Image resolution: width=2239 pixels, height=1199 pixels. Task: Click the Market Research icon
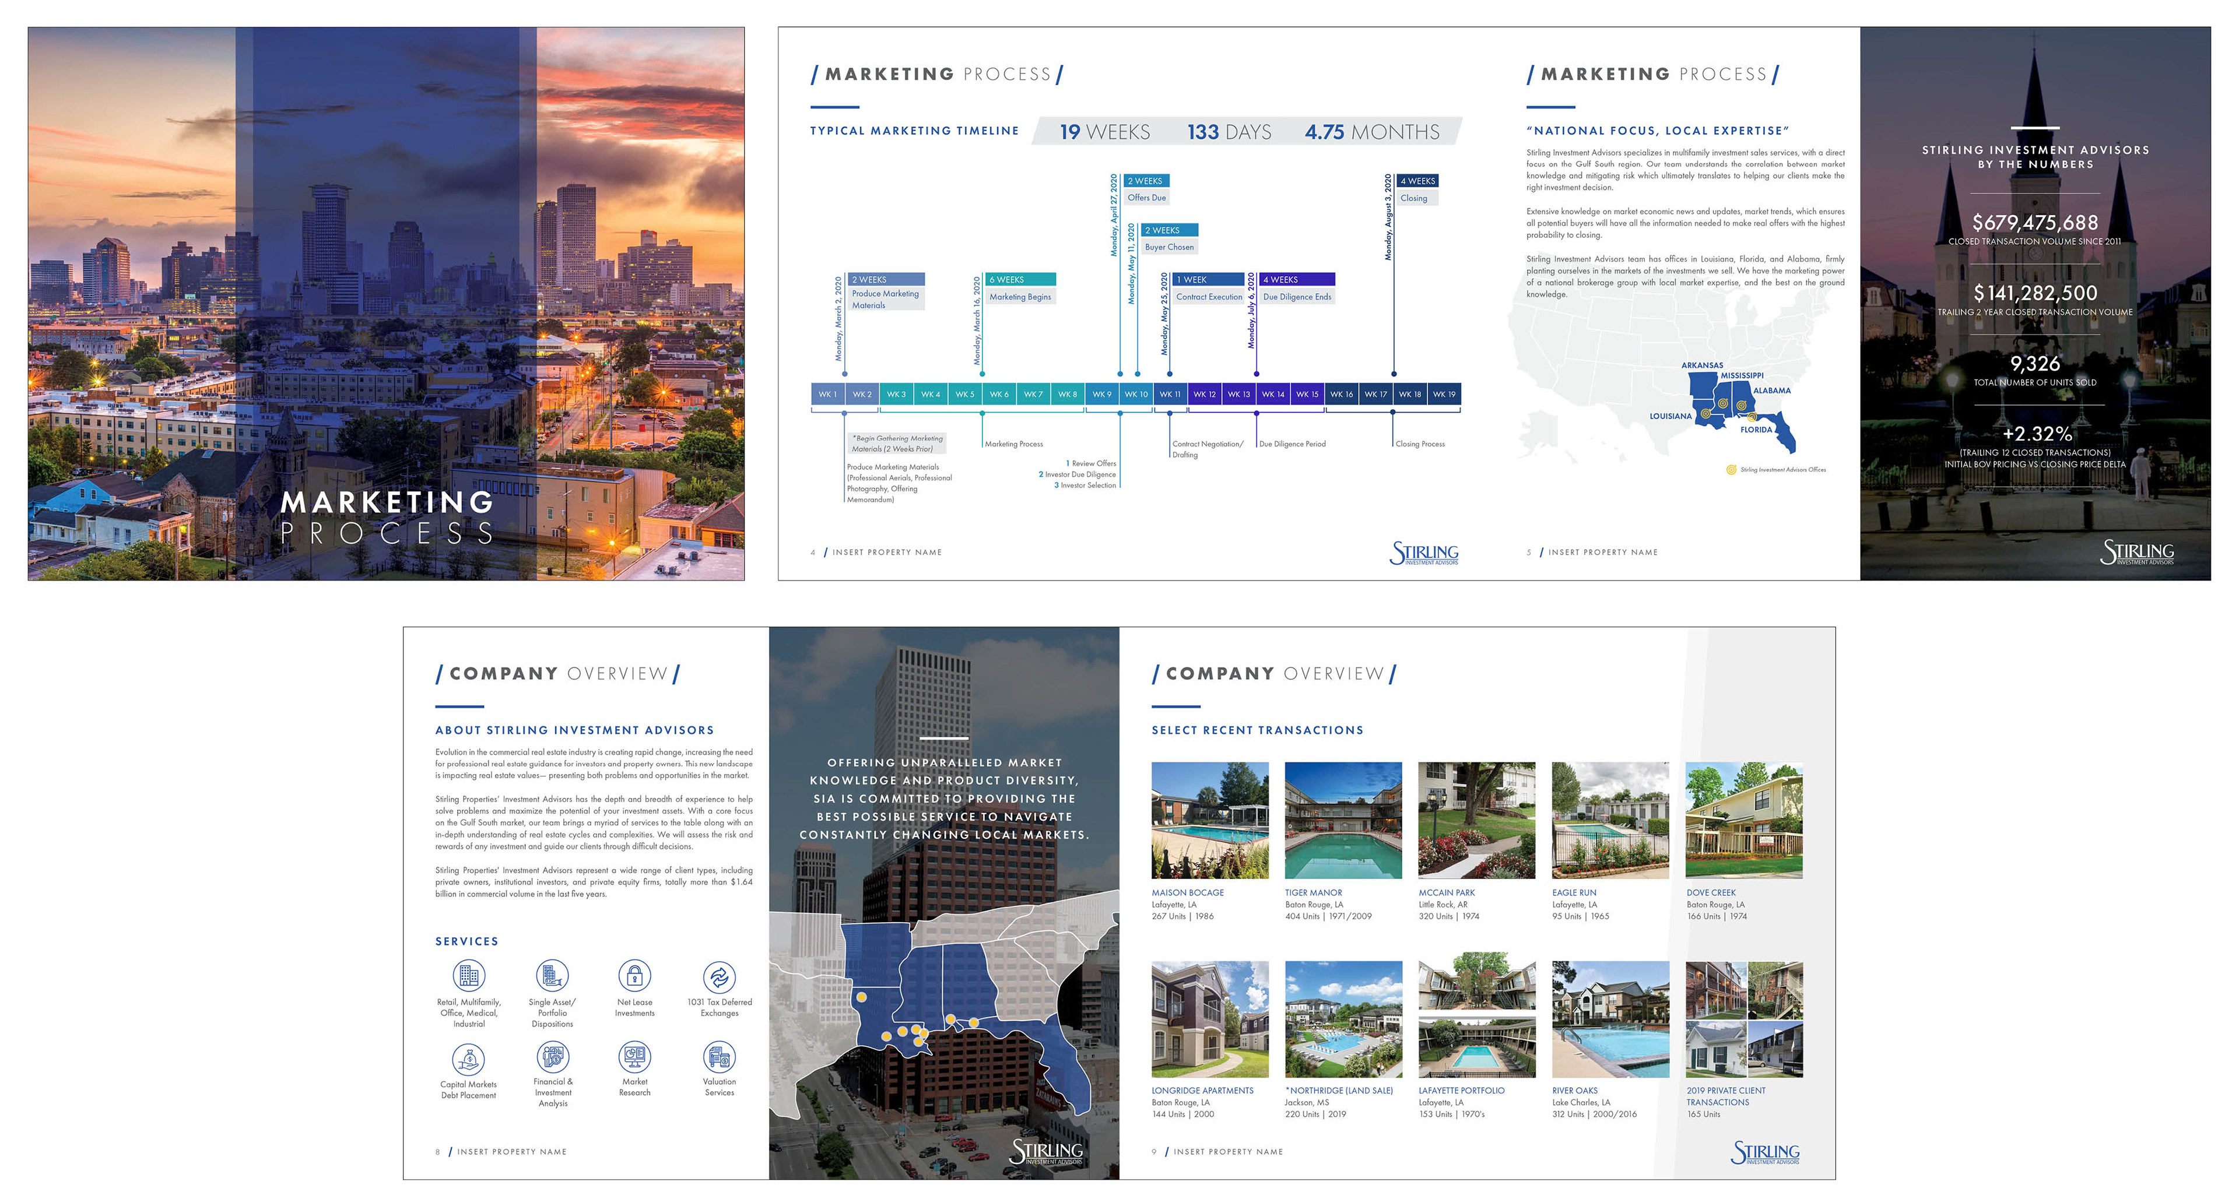click(634, 1057)
